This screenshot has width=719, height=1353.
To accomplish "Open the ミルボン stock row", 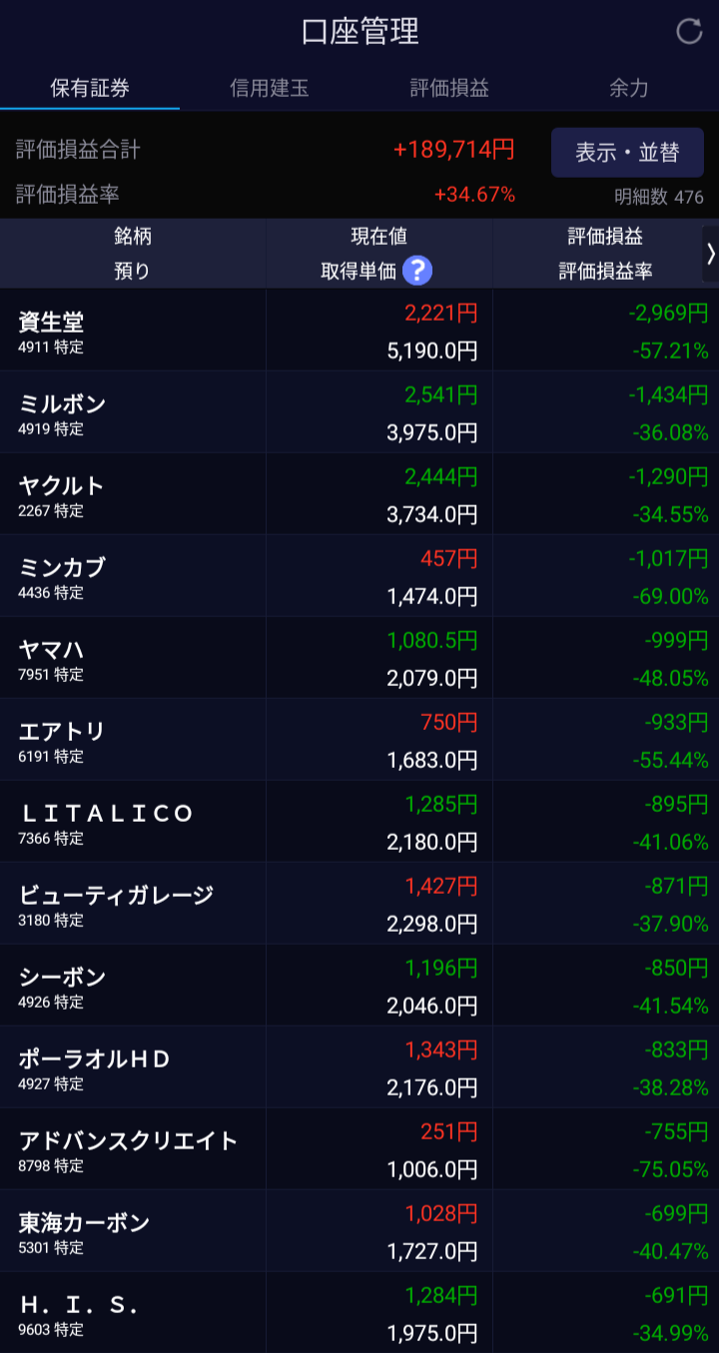I will pyautogui.click(x=359, y=412).
